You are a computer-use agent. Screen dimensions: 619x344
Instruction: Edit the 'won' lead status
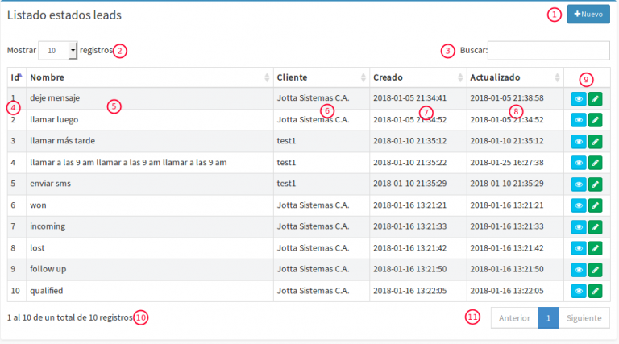pyautogui.click(x=596, y=205)
